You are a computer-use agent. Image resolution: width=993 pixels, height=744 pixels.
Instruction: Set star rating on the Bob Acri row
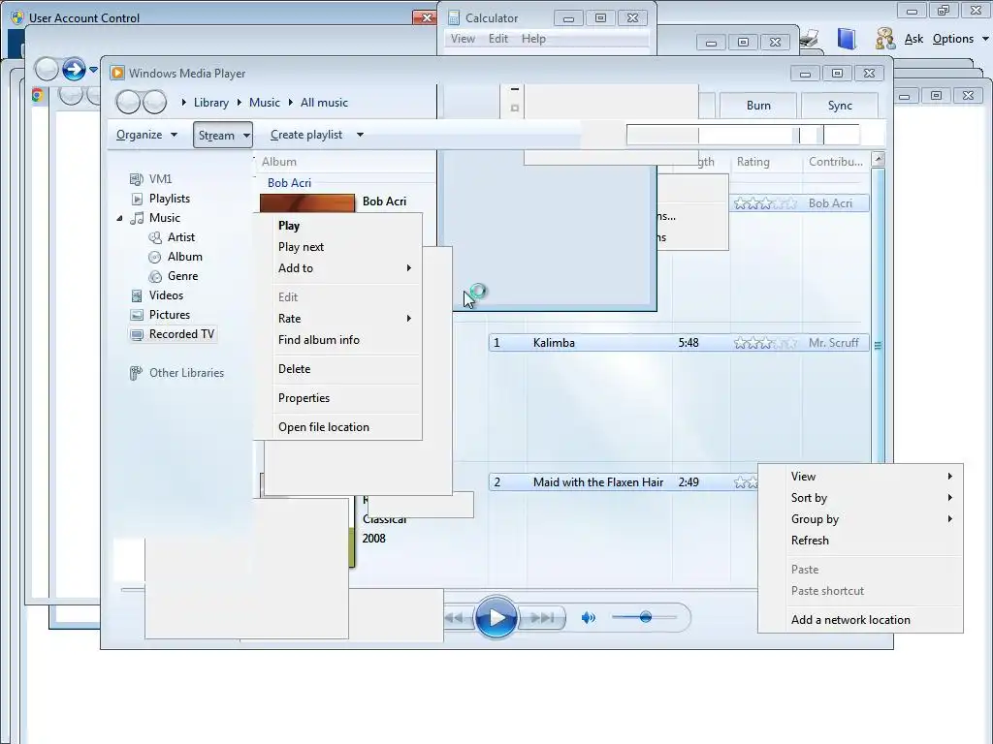point(765,203)
